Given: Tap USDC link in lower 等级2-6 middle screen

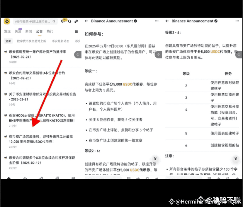Looking at the screenshot, I should (135, 170).
